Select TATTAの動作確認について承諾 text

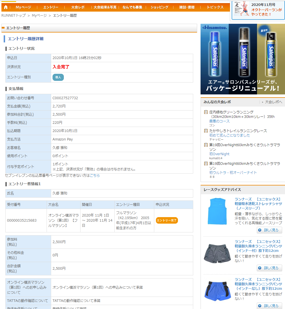point(77,301)
